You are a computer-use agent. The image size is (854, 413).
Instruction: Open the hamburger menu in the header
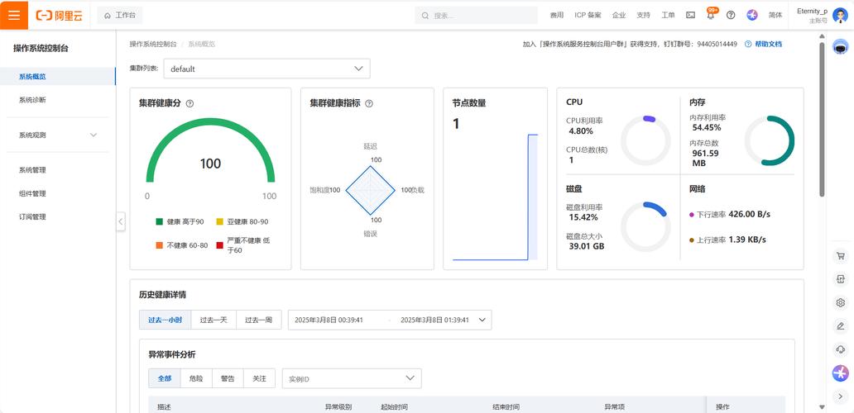point(14,15)
